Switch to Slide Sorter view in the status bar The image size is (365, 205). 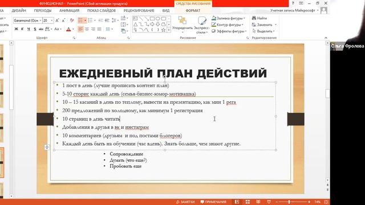click(248, 202)
